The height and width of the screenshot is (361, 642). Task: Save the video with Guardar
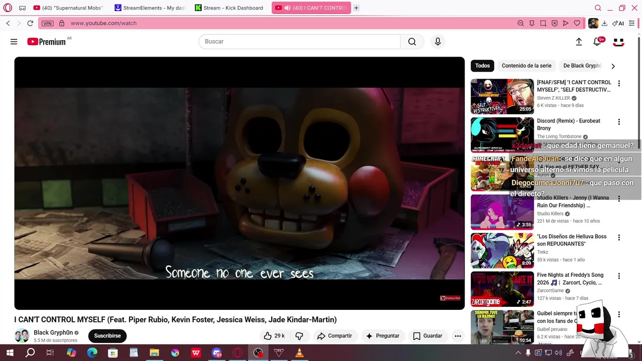pos(428,336)
